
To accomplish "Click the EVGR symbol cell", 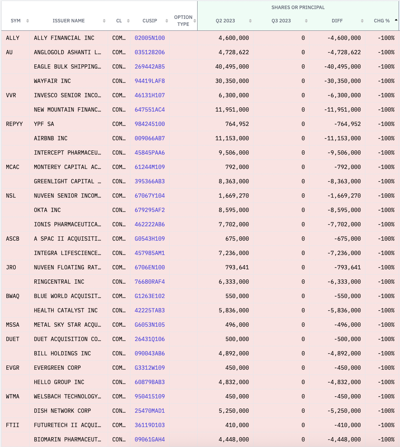I will tap(13, 368).
